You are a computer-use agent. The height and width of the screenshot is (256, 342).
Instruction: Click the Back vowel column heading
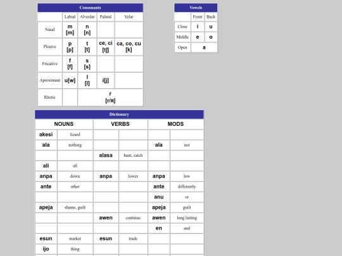[x=211, y=17]
